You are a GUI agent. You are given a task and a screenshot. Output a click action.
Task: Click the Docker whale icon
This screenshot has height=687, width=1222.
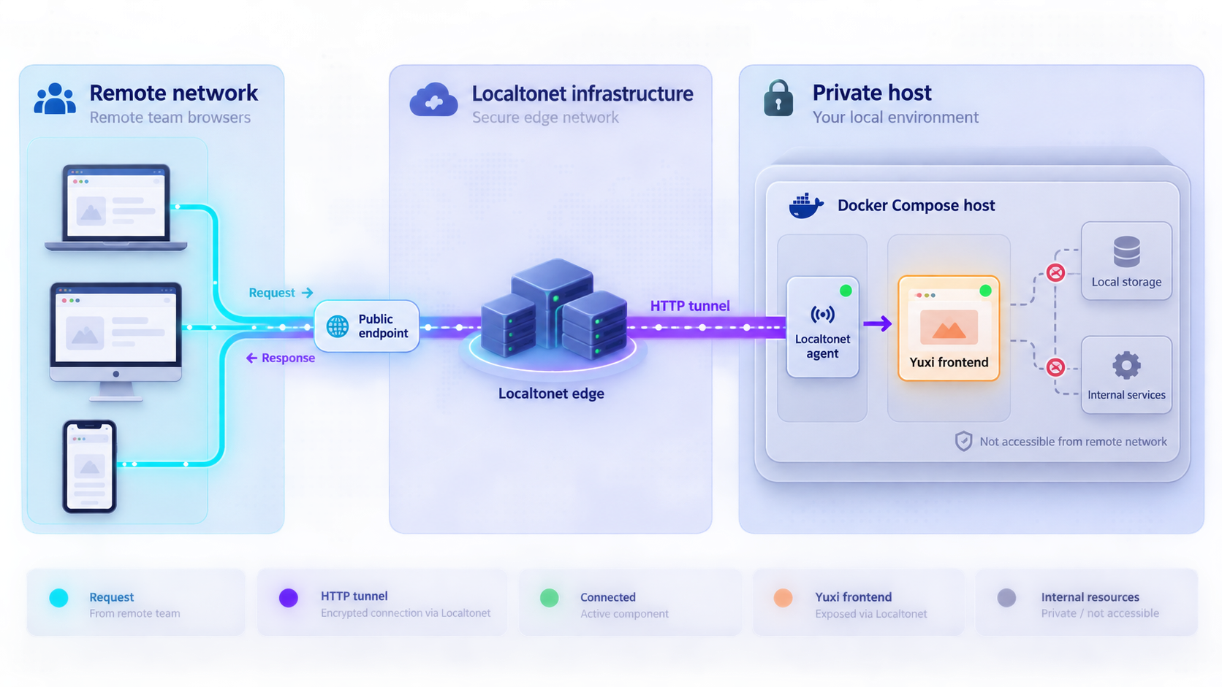pos(806,206)
